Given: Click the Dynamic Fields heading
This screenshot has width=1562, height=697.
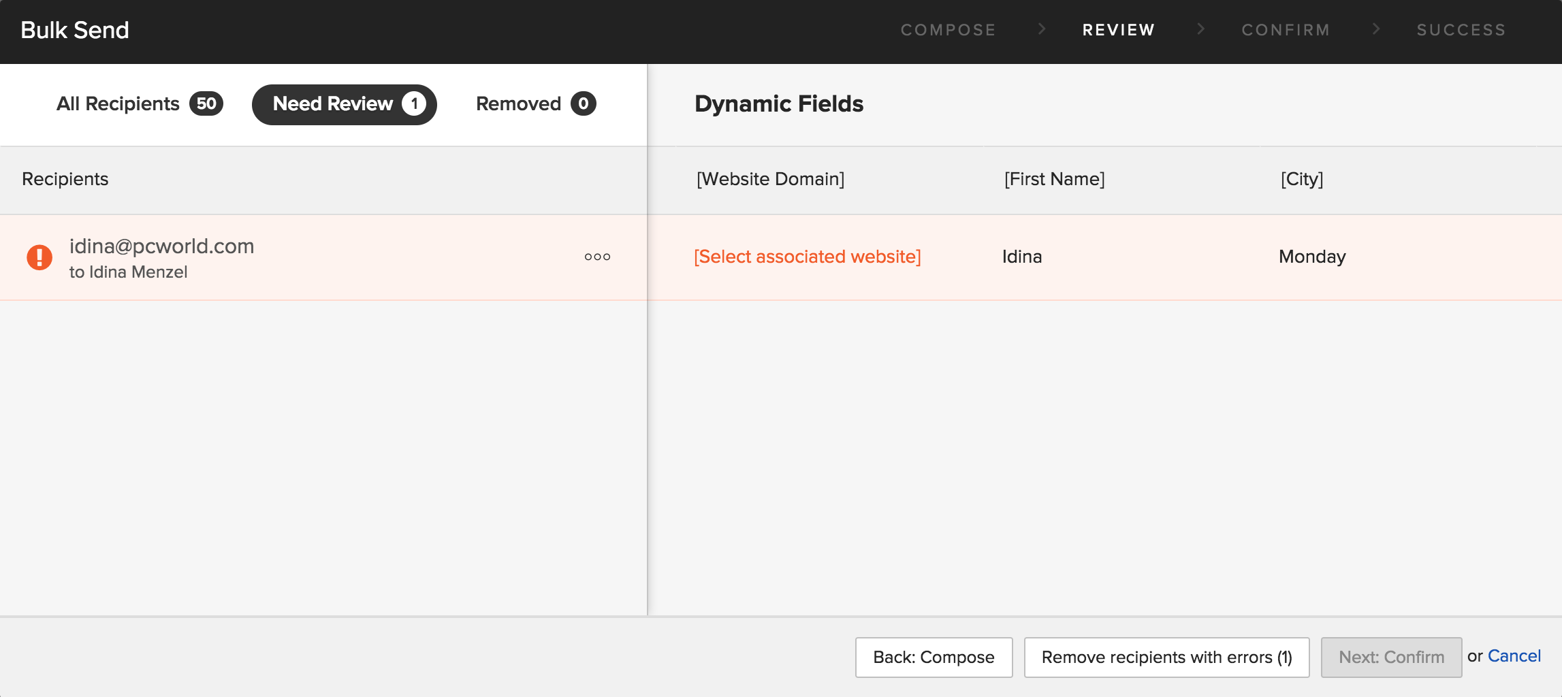Looking at the screenshot, I should click(x=779, y=103).
